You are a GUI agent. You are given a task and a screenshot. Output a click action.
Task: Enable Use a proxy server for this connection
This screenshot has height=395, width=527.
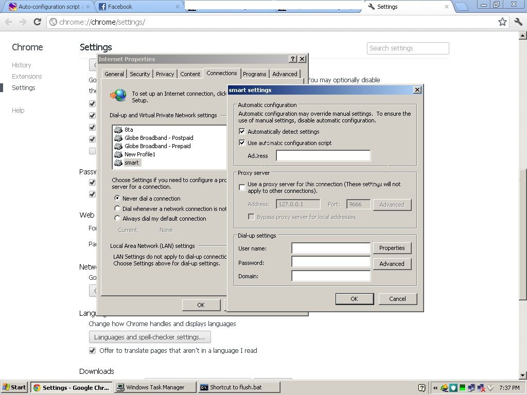point(242,187)
